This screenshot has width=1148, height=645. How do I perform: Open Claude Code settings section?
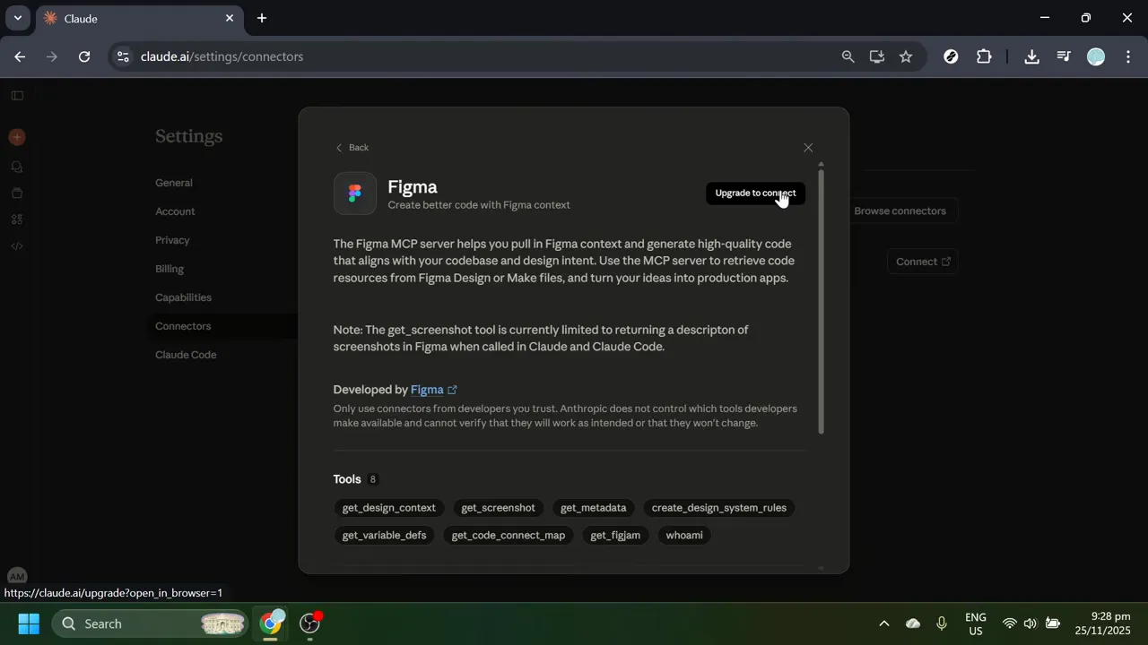pyautogui.click(x=186, y=355)
